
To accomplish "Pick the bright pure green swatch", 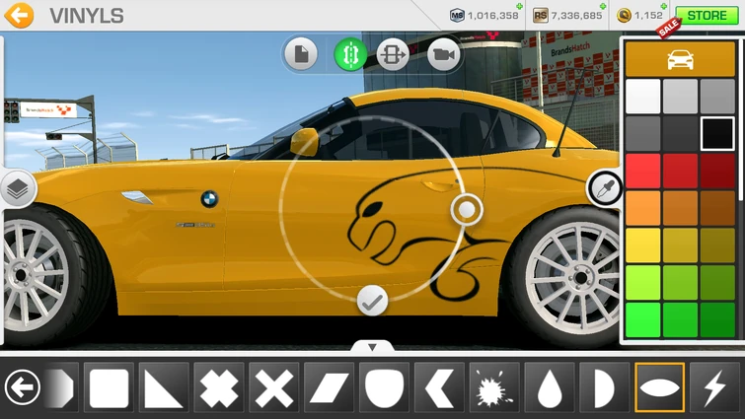I will [x=642, y=319].
